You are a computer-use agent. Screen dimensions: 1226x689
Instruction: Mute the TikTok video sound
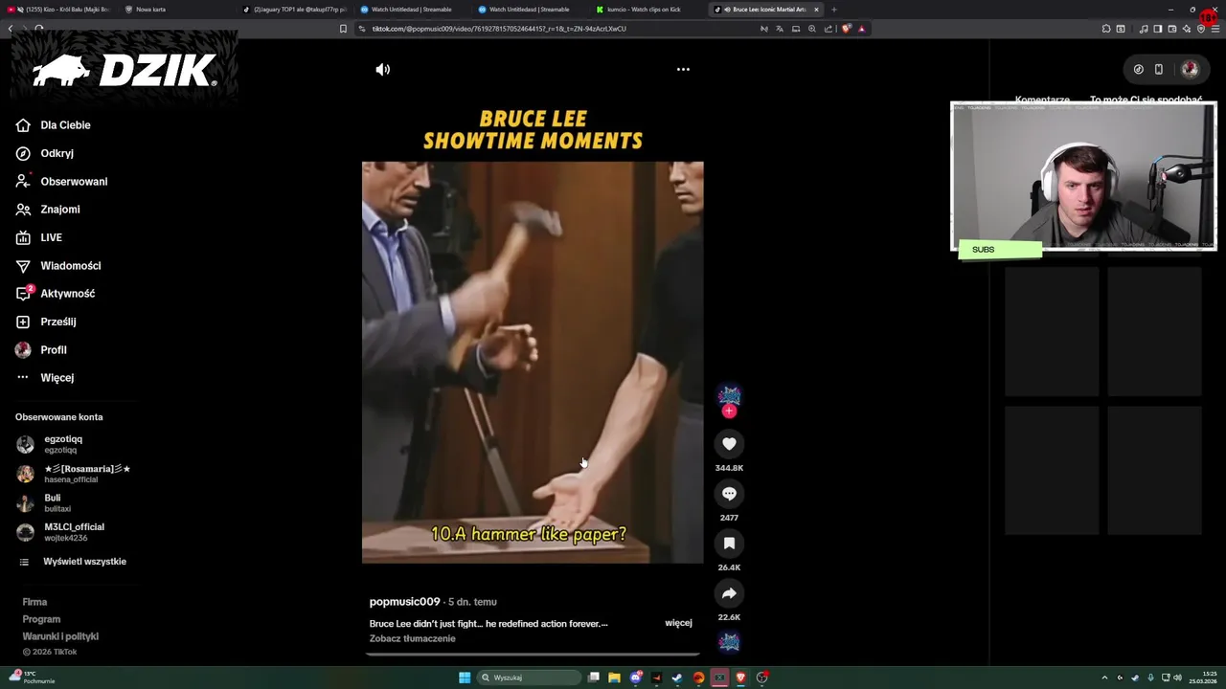coord(383,69)
